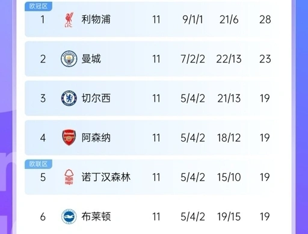
Task: Click Chelsea's 5/4/2 record
Action: point(192,99)
